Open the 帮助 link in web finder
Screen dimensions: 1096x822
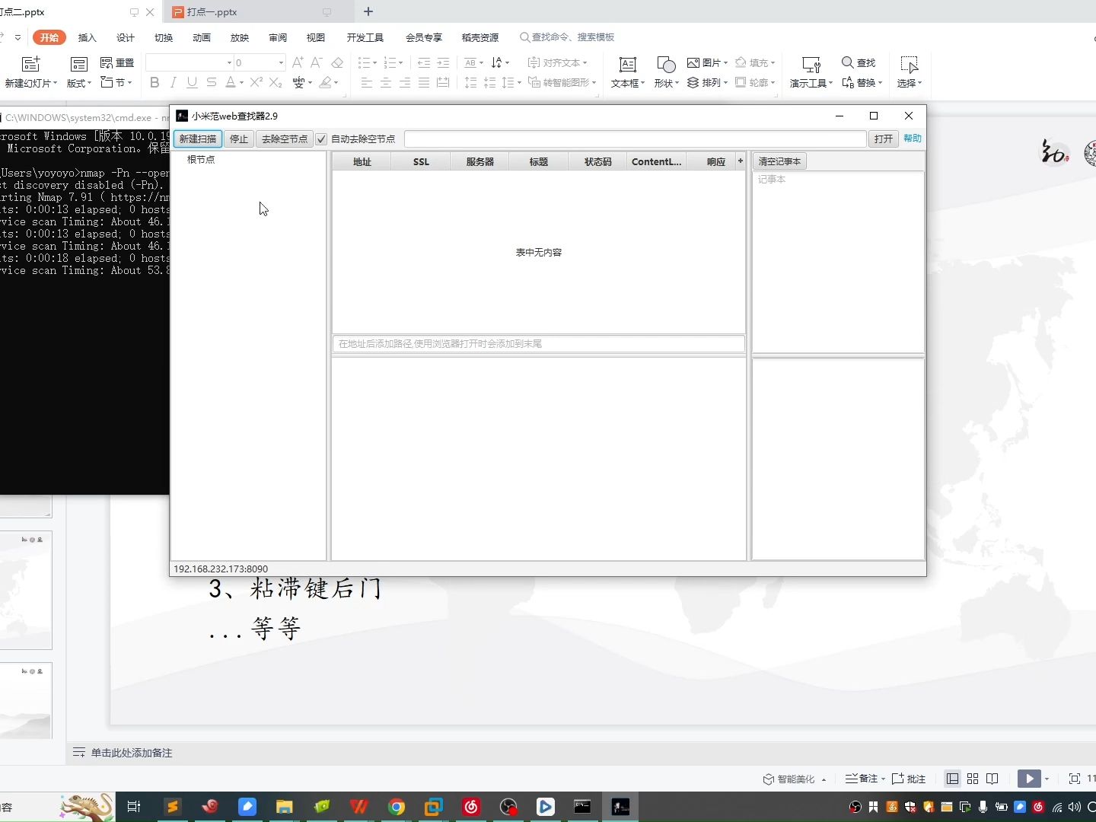pyautogui.click(x=913, y=138)
